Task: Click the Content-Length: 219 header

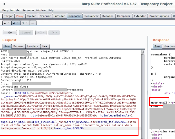Action: pyautogui.click(x=16, y=80)
